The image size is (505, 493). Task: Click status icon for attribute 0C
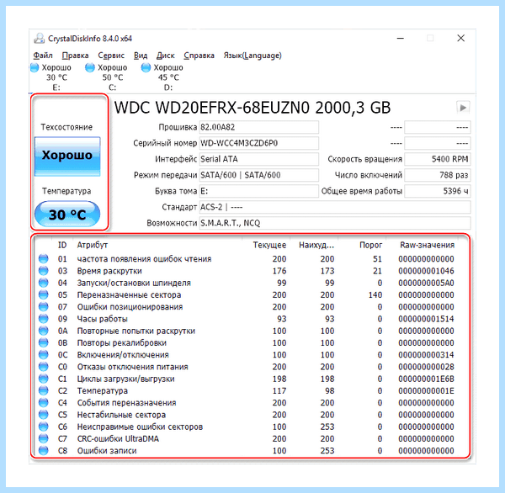pos(44,354)
